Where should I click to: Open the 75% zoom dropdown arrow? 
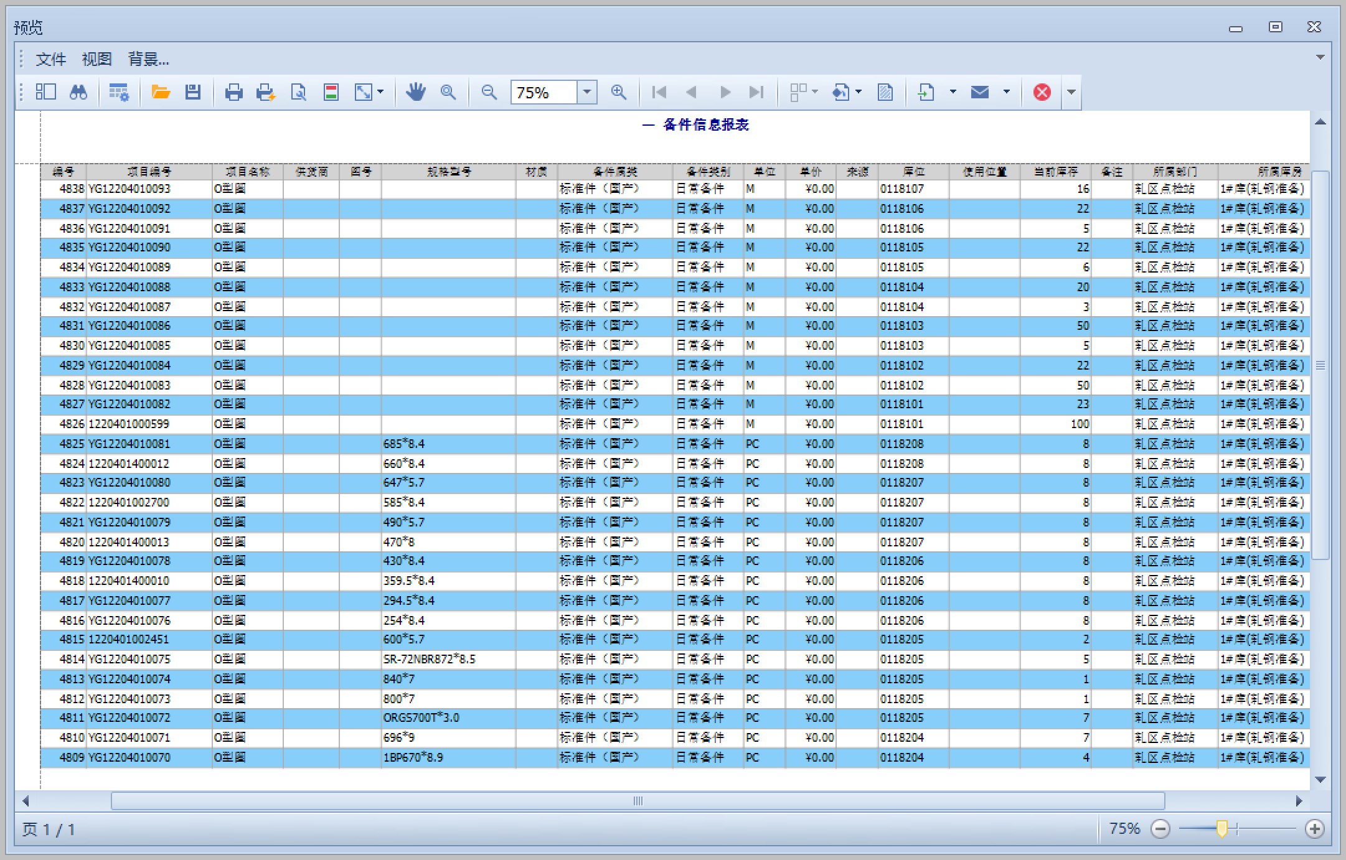tap(586, 92)
